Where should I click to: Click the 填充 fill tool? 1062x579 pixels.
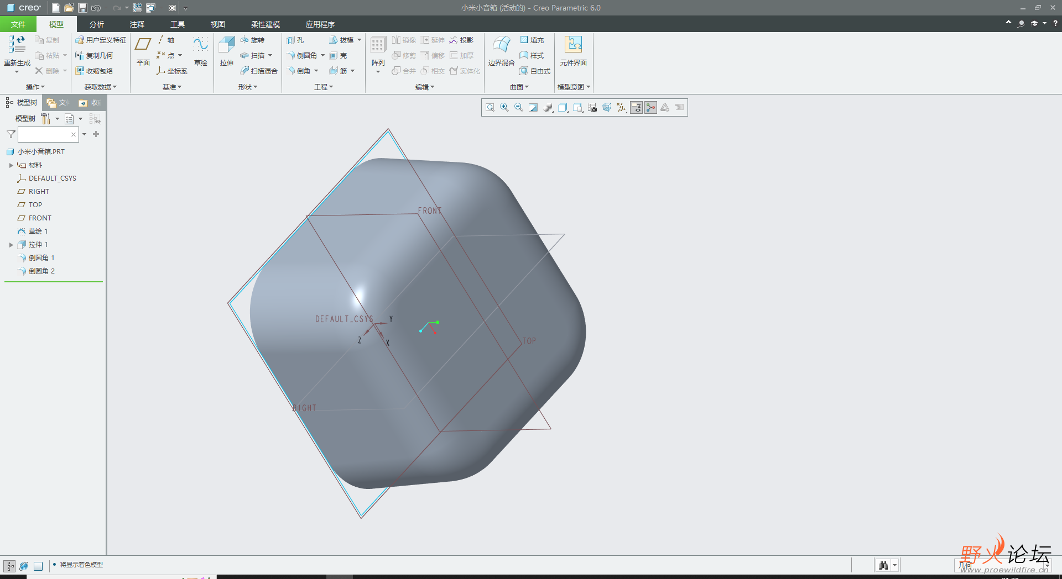(x=532, y=40)
